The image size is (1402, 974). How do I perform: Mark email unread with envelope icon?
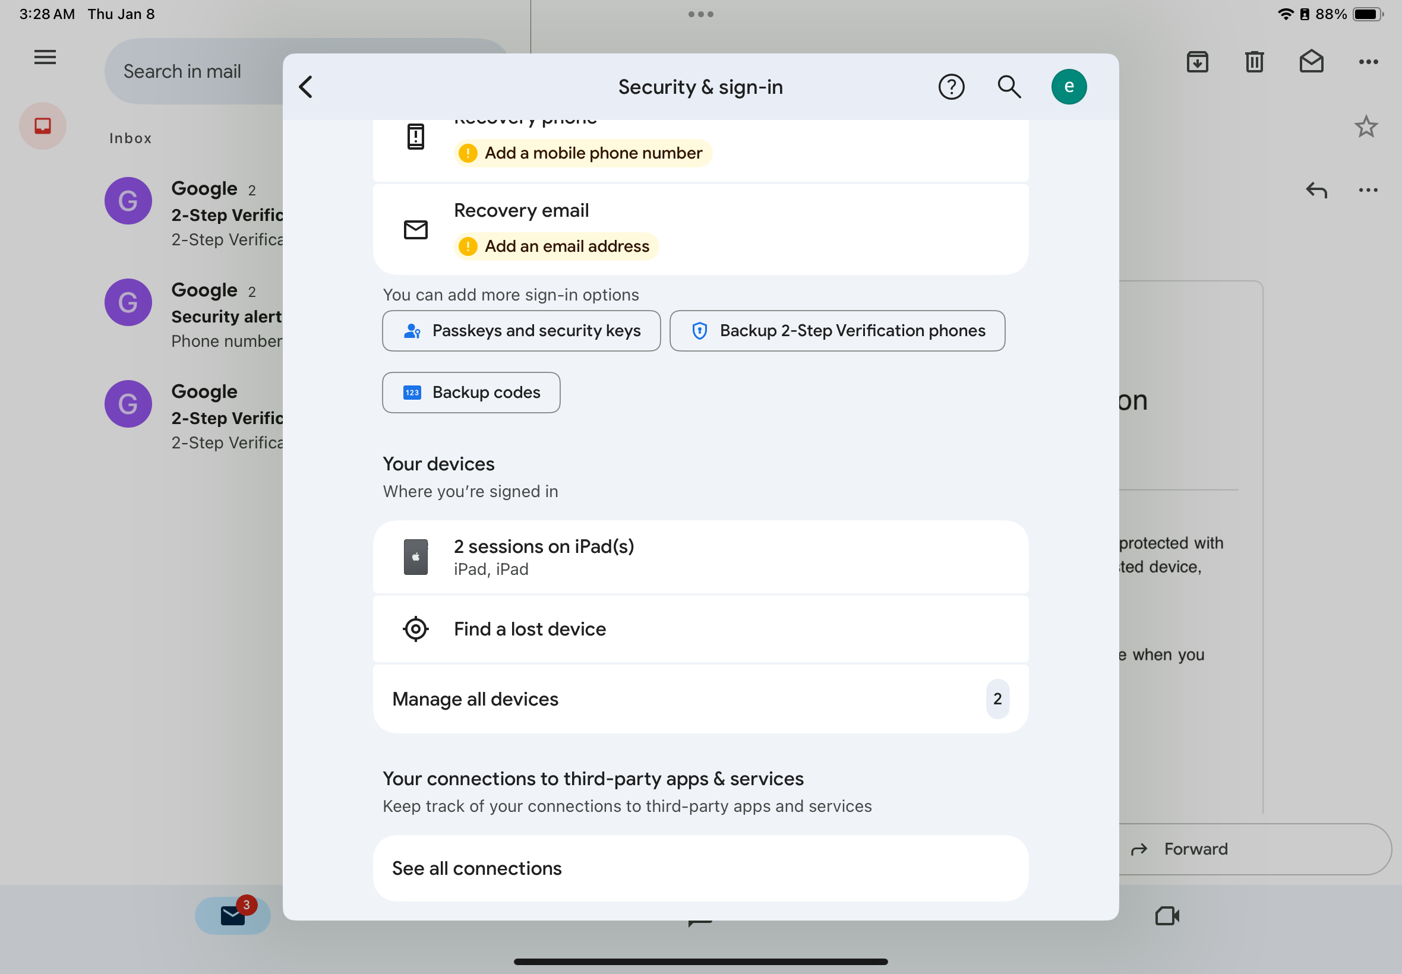coord(1311,62)
